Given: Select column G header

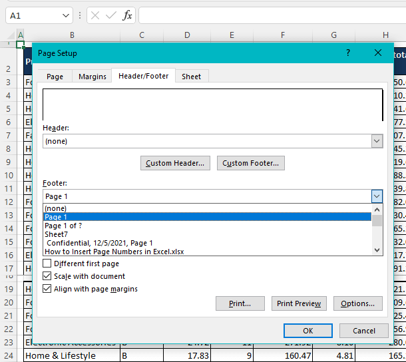Looking at the screenshot, I should coord(333,35).
